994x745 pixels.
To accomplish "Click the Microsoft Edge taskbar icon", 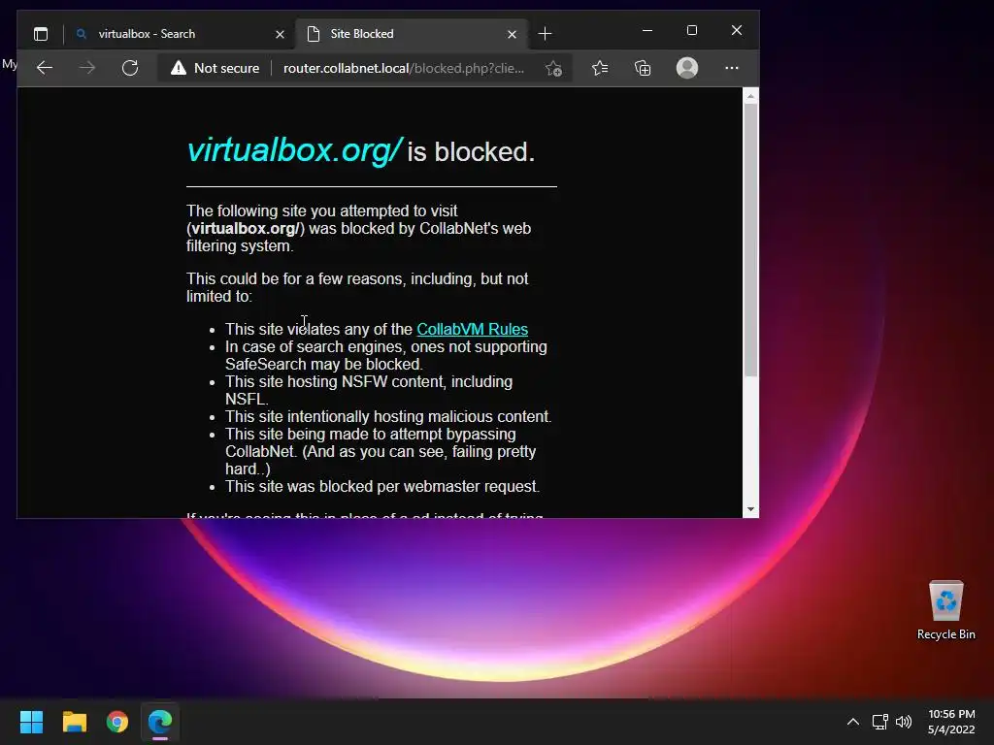I will click(160, 722).
